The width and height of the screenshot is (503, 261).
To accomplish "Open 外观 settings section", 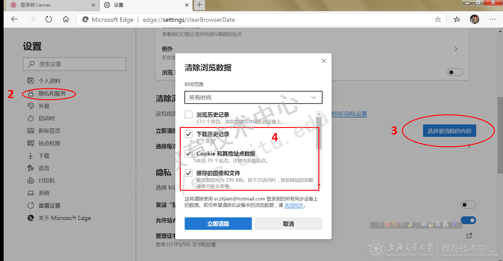I will (44, 106).
